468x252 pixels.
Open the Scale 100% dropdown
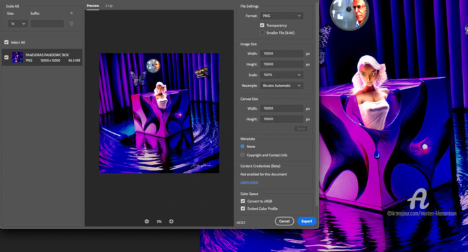pos(281,75)
